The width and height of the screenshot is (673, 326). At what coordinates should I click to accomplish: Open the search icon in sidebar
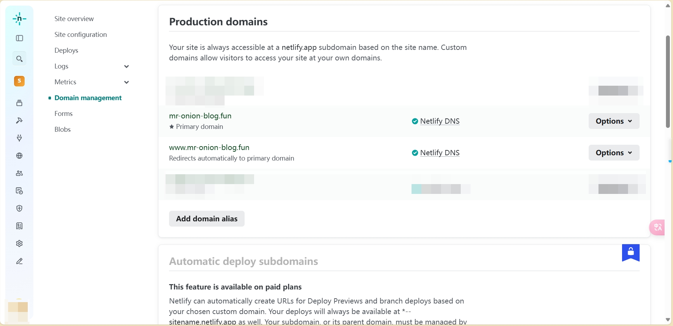(20, 59)
